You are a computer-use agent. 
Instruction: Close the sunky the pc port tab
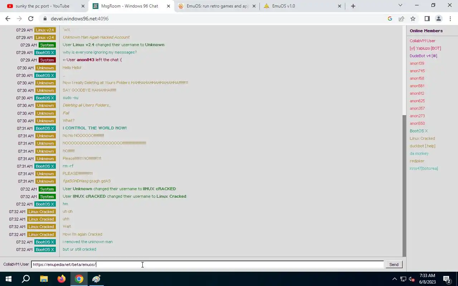[x=83, y=6]
